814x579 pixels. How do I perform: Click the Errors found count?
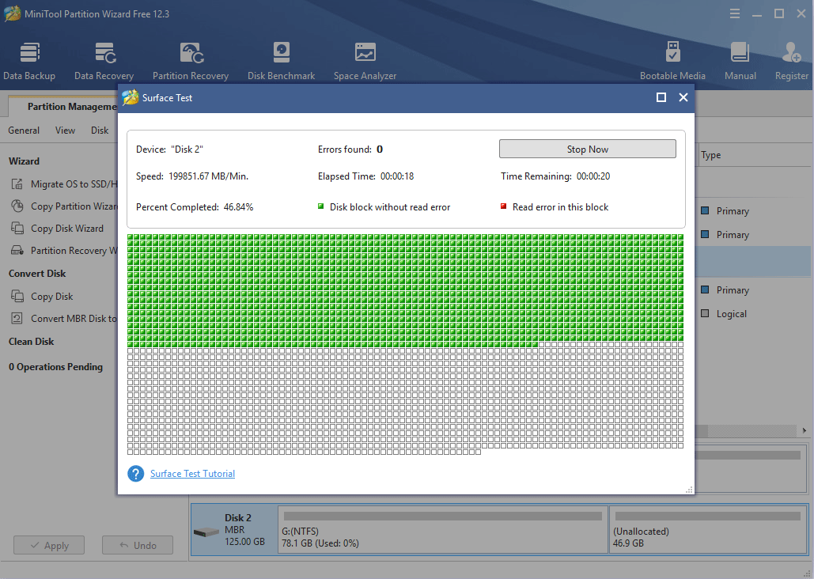[380, 149]
